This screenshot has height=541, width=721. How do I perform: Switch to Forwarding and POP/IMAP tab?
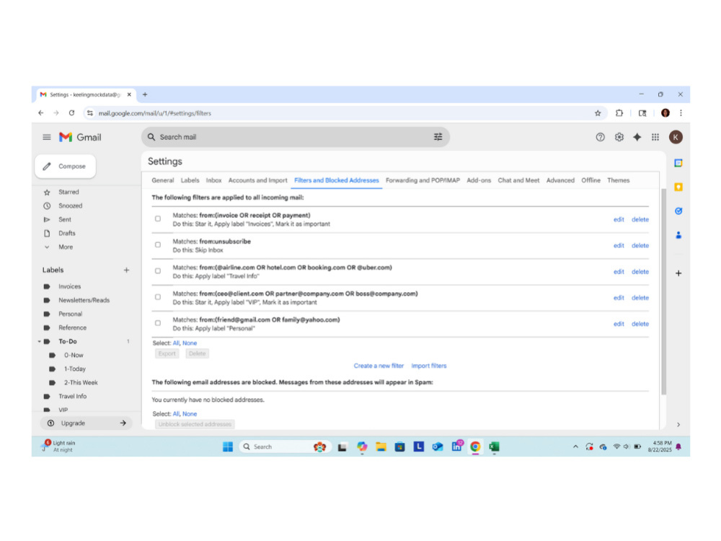coord(423,180)
